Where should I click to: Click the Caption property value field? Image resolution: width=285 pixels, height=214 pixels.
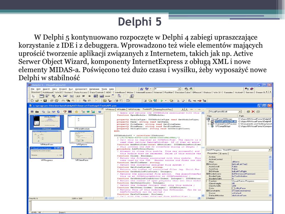[x=250, y=181]
